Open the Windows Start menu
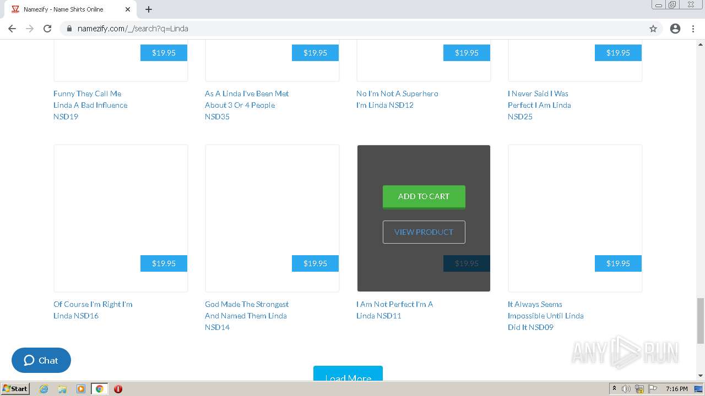This screenshot has width=705, height=396. pyautogui.click(x=15, y=388)
